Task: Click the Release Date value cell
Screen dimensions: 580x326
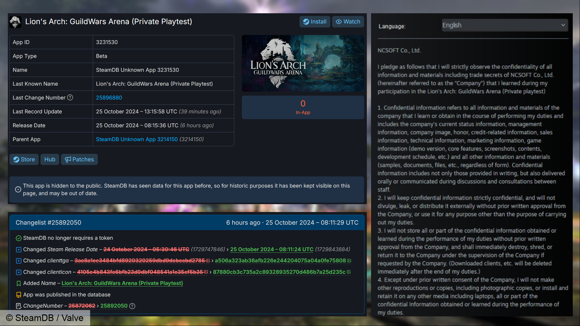Action: click(x=163, y=125)
